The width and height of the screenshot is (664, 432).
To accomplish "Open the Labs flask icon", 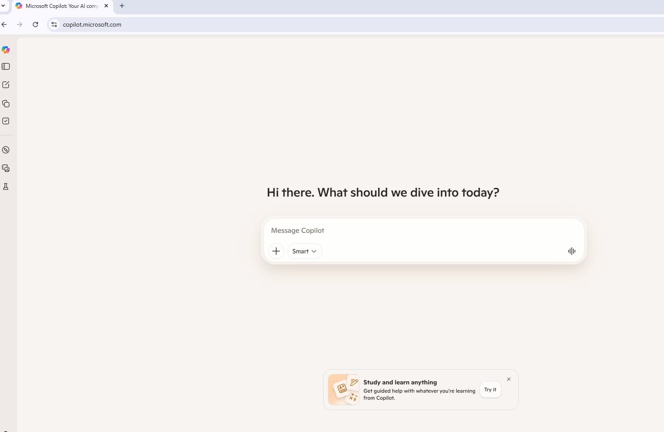I will click(x=6, y=187).
